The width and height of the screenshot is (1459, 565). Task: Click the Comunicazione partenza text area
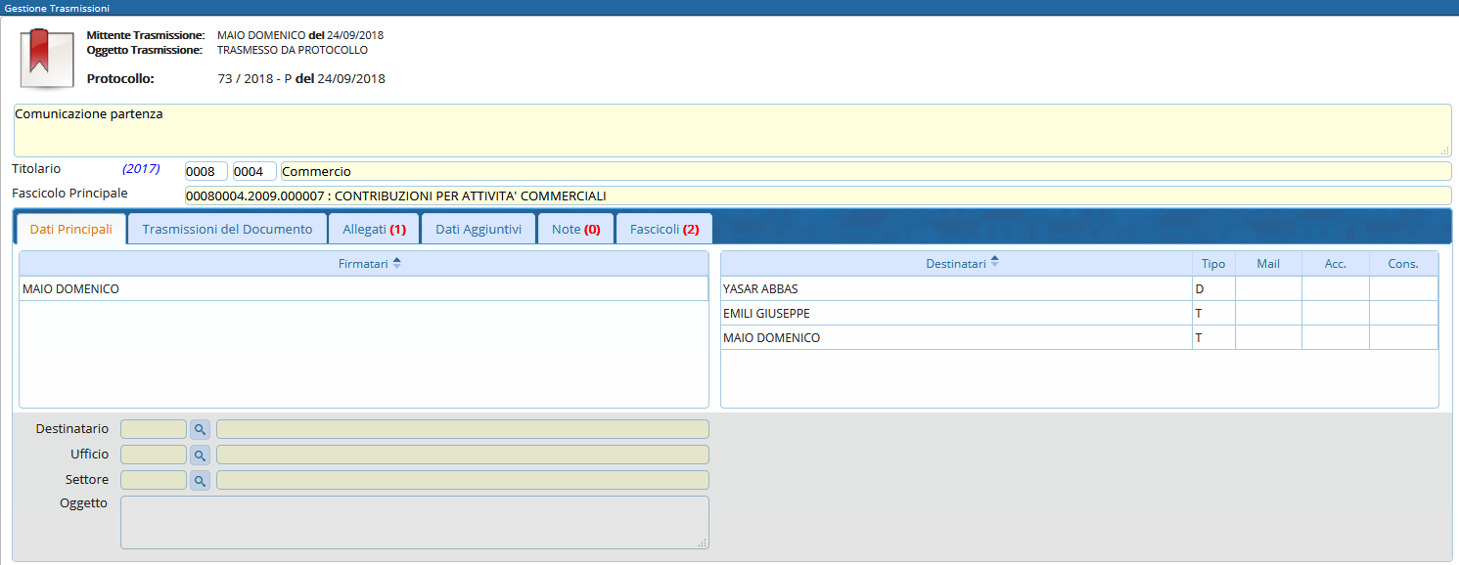tap(731, 130)
